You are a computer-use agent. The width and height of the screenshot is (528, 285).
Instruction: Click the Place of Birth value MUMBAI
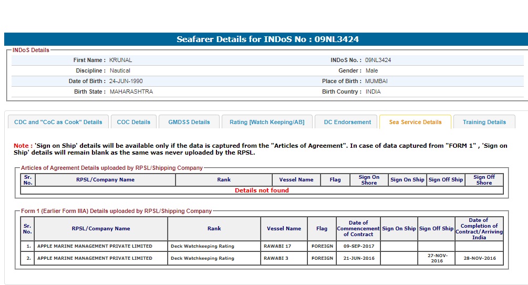pyautogui.click(x=376, y=81)
